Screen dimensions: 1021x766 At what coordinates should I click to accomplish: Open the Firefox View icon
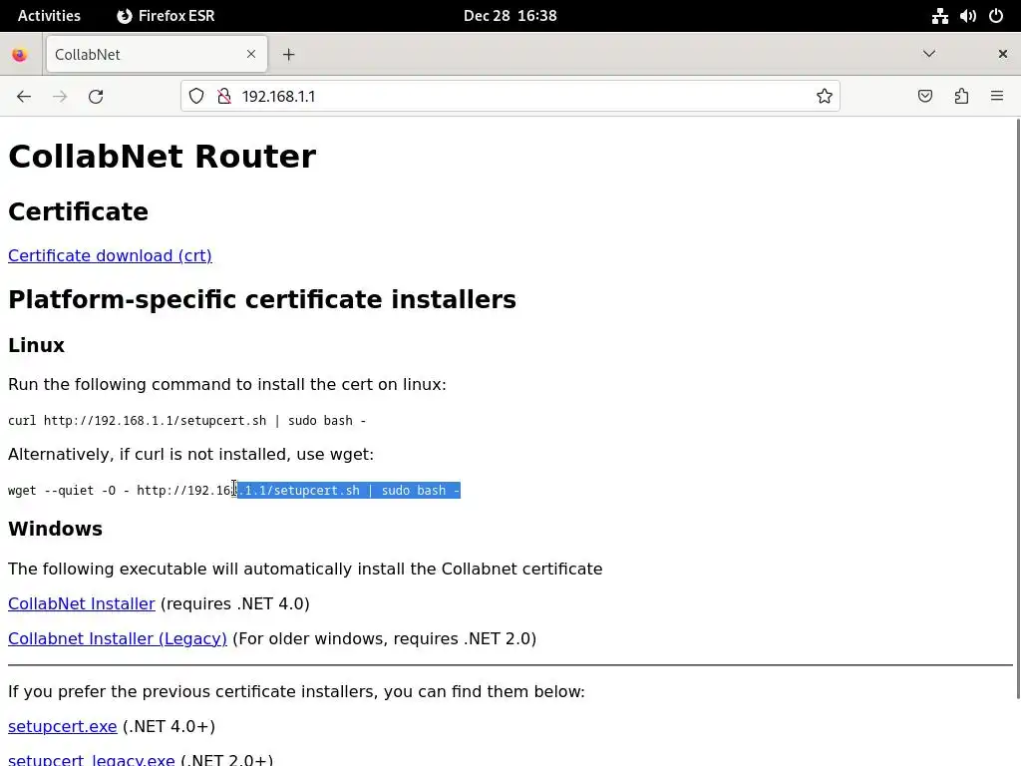(x=20, y=55)
